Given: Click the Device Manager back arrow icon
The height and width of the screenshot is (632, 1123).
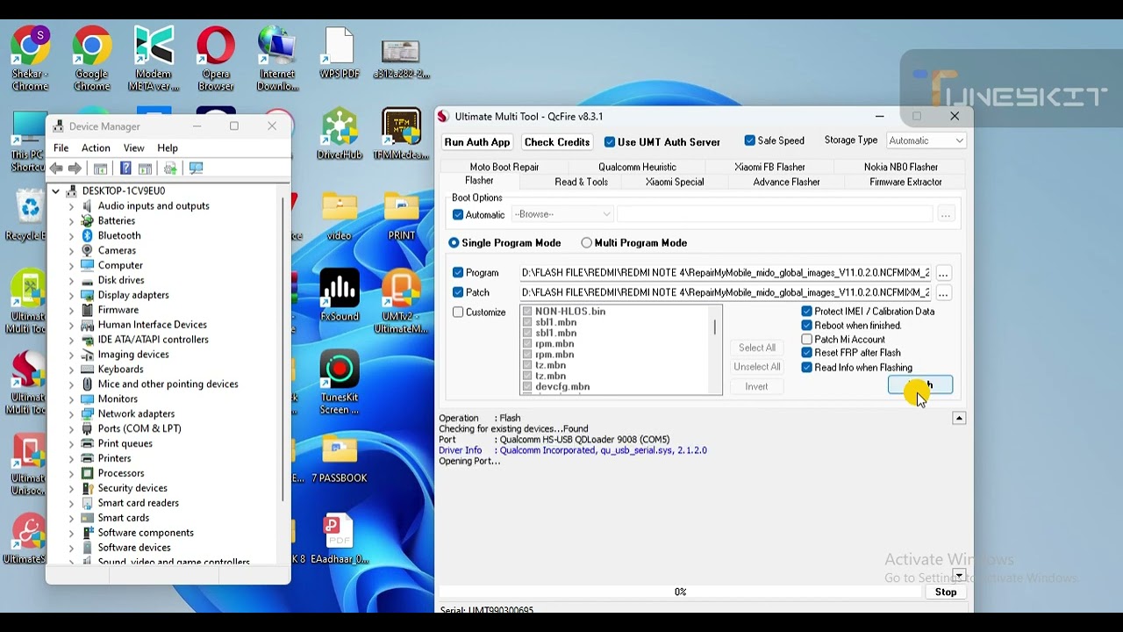Looking at the screenshot, I should 57,168.
